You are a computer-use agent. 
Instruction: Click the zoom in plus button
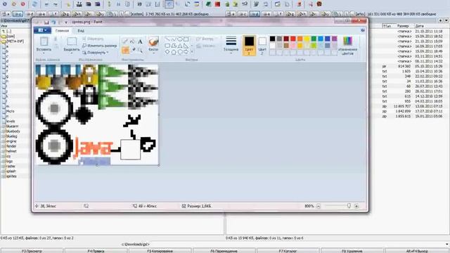[356, 206]
